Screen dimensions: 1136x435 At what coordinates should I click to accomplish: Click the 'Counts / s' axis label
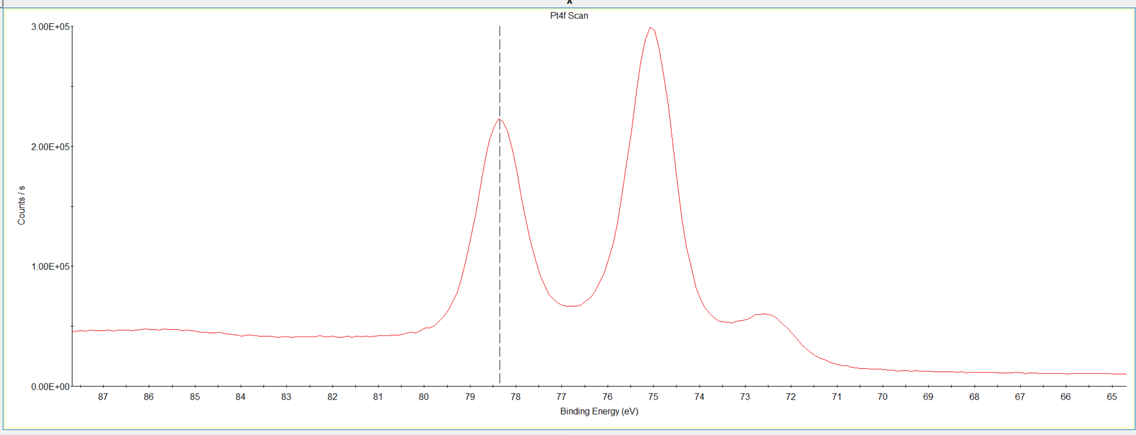[x=21, y=205]
